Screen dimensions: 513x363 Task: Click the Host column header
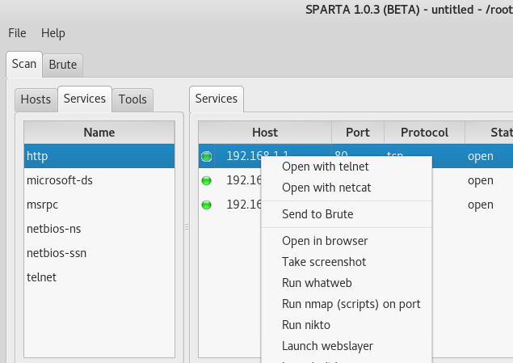tap(265, 133)
